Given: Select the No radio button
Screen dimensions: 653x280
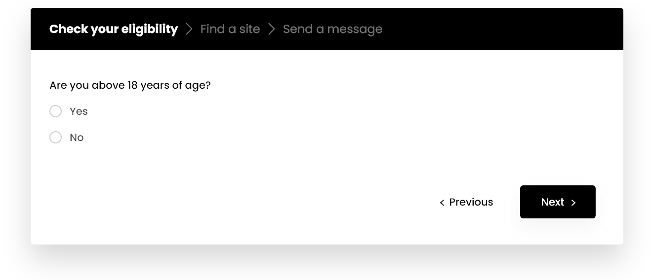Looking at the screenshot, I should pos(56,138).
